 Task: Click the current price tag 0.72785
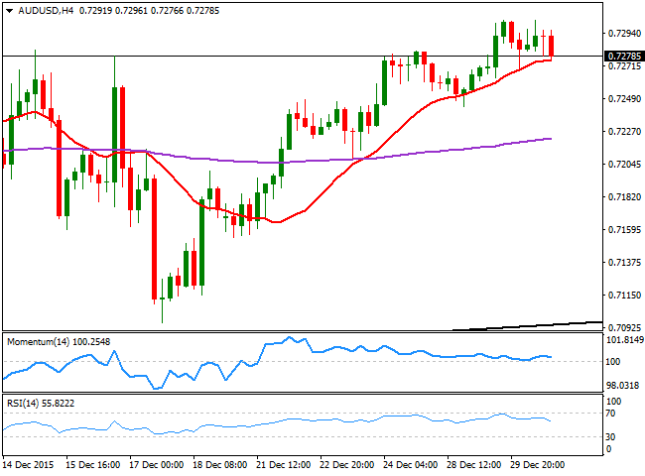(x=624, y=56)
